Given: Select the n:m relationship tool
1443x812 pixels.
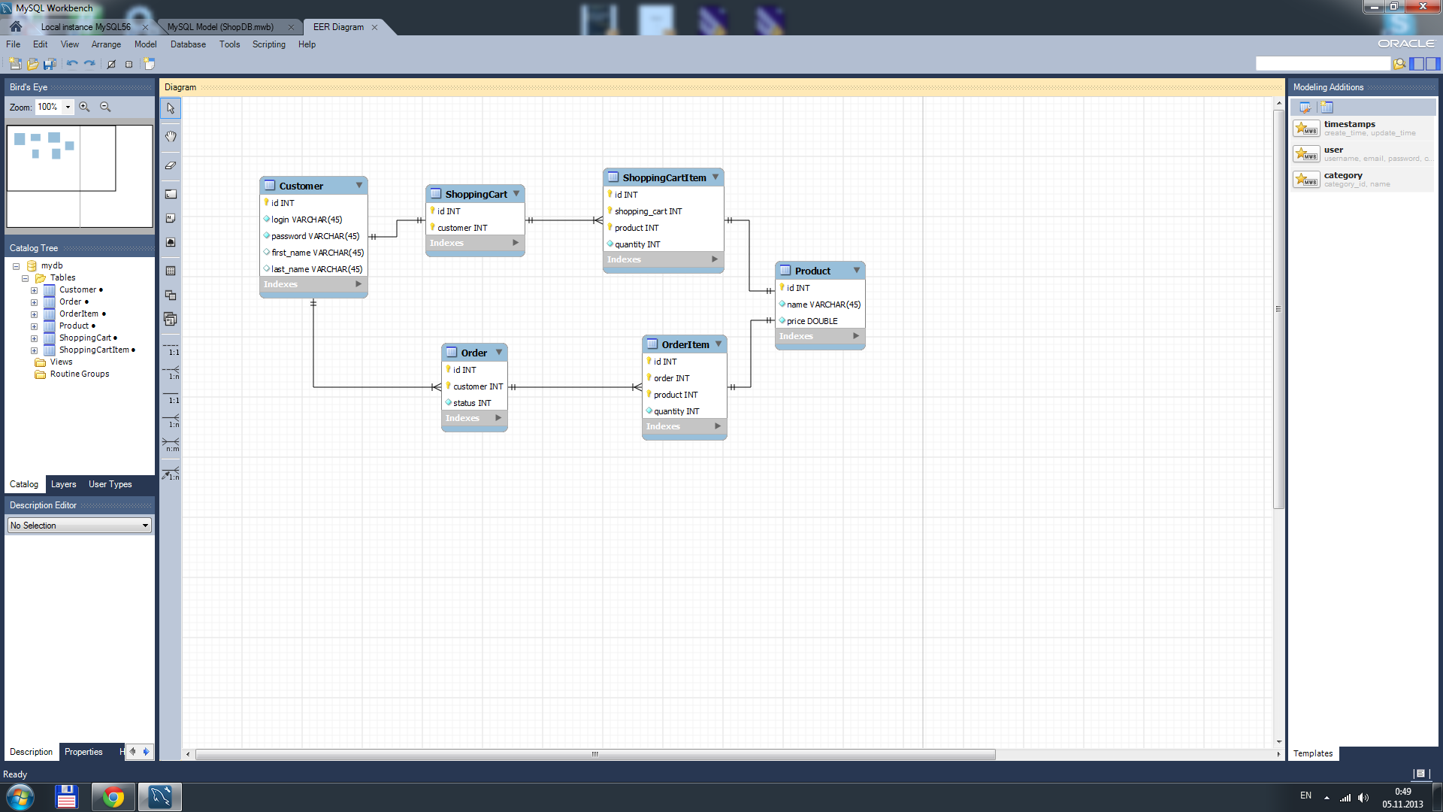Looking at the screenshot, I should click(x=171, y=444).
